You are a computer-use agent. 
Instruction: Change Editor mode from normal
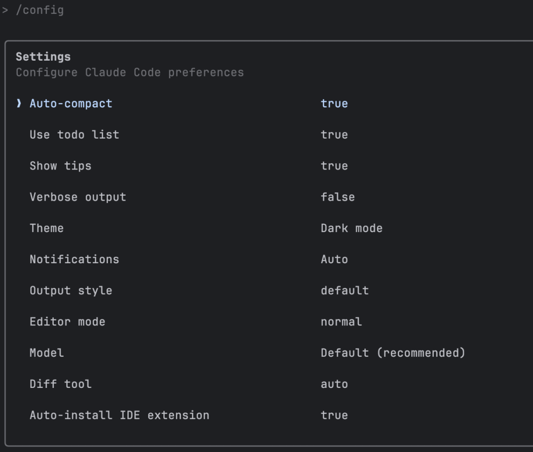tap(67, 321)
